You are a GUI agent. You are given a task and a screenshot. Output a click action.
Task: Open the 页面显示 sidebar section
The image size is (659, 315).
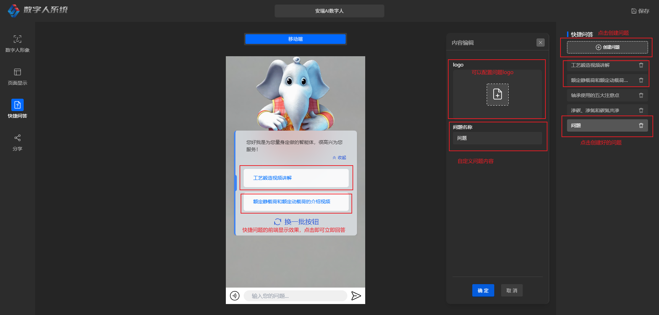click(x=18, y=76)
